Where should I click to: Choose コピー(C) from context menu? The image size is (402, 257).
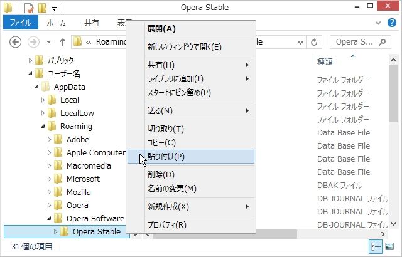click(191, 143)
